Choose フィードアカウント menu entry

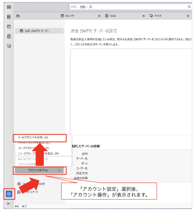[43, 148]
